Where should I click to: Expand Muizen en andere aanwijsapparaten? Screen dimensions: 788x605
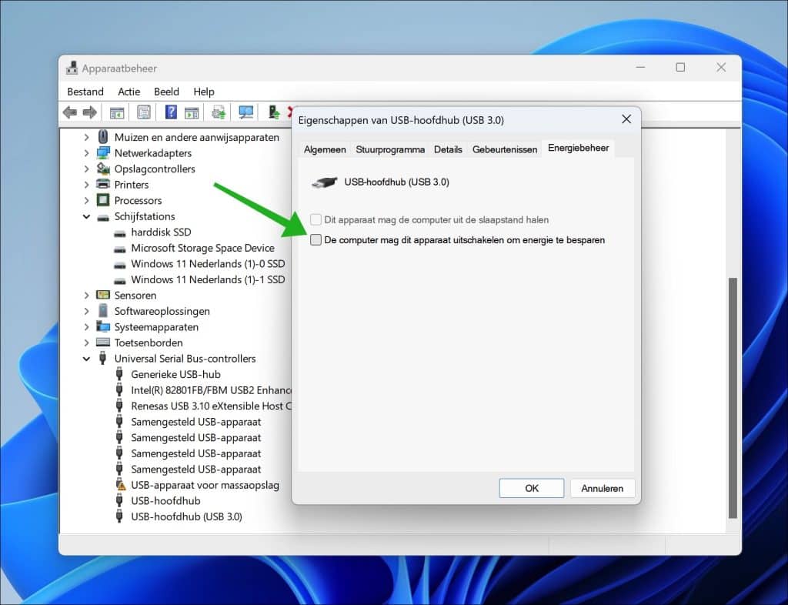[x=86, y=137]
